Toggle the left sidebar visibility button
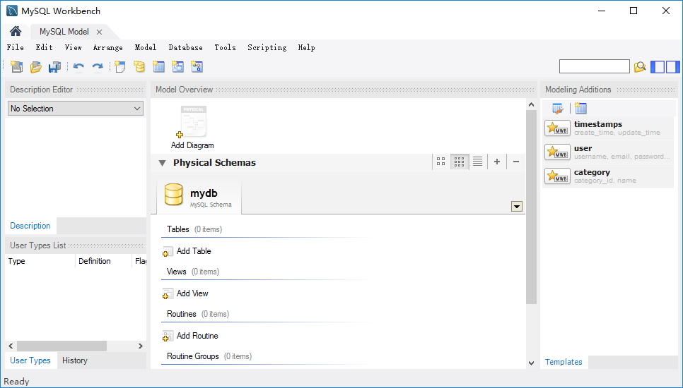 pos(658,67)
